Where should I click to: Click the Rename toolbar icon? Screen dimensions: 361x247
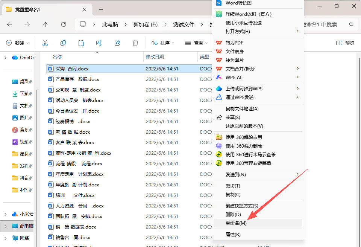click(x=99, y=43)
